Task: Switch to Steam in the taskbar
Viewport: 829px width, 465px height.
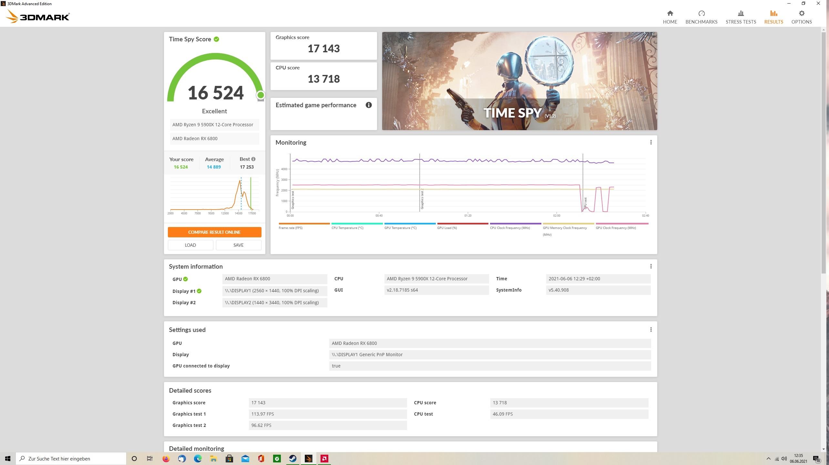Action: coord(292,459)
